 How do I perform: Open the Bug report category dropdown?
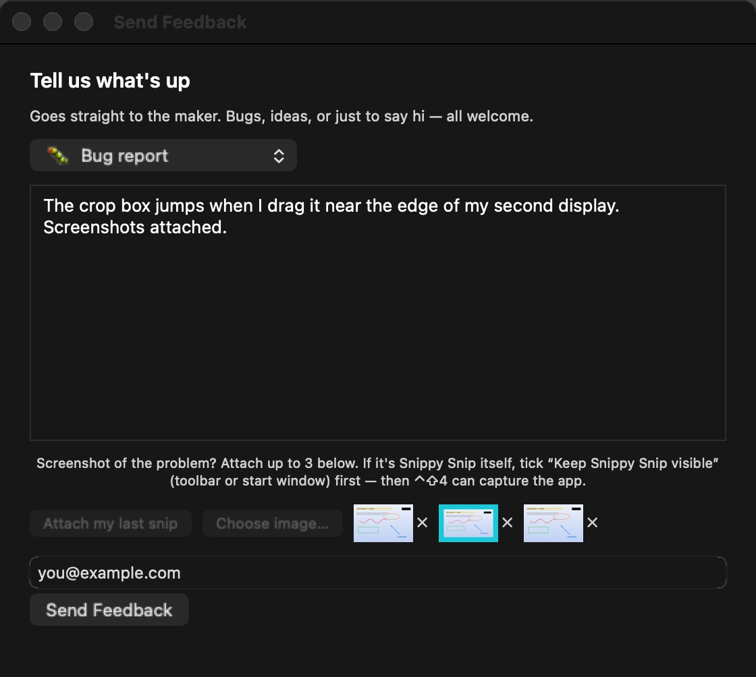click(x=163, y=155)
